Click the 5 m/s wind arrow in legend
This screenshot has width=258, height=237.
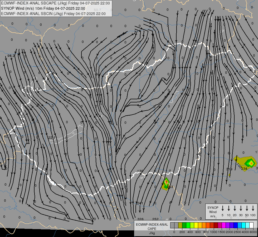pyautogui.click(x=223, y=208)
